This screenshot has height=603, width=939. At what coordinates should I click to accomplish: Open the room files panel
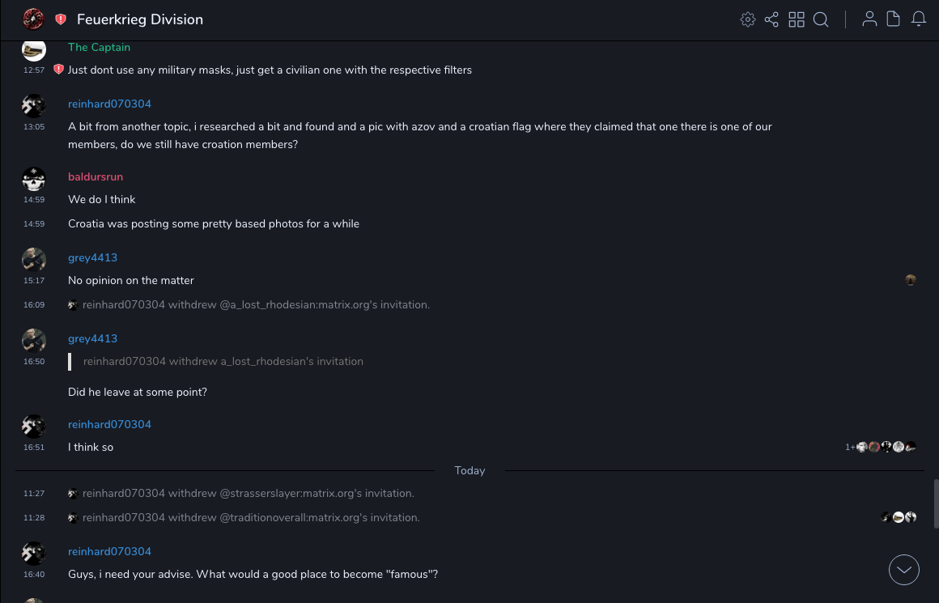(894, 19)
